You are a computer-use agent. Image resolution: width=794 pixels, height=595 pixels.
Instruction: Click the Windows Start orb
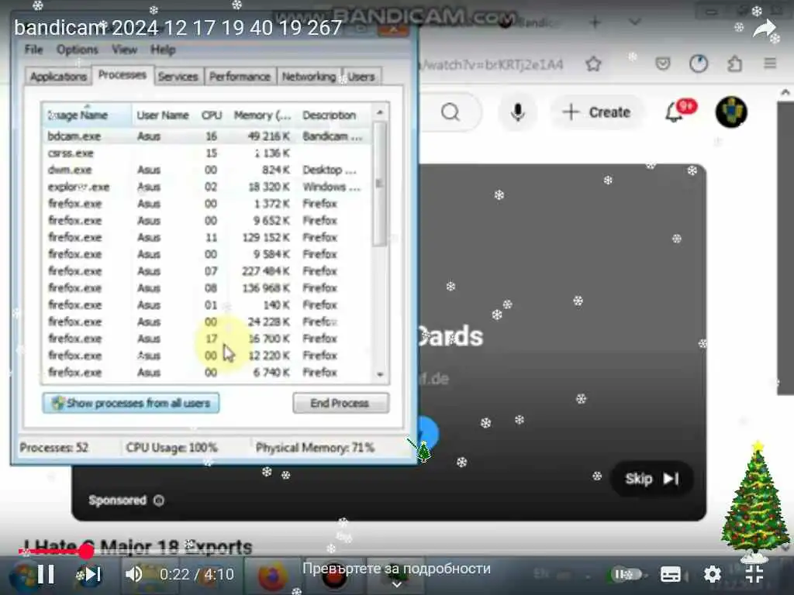click(24, 577)
